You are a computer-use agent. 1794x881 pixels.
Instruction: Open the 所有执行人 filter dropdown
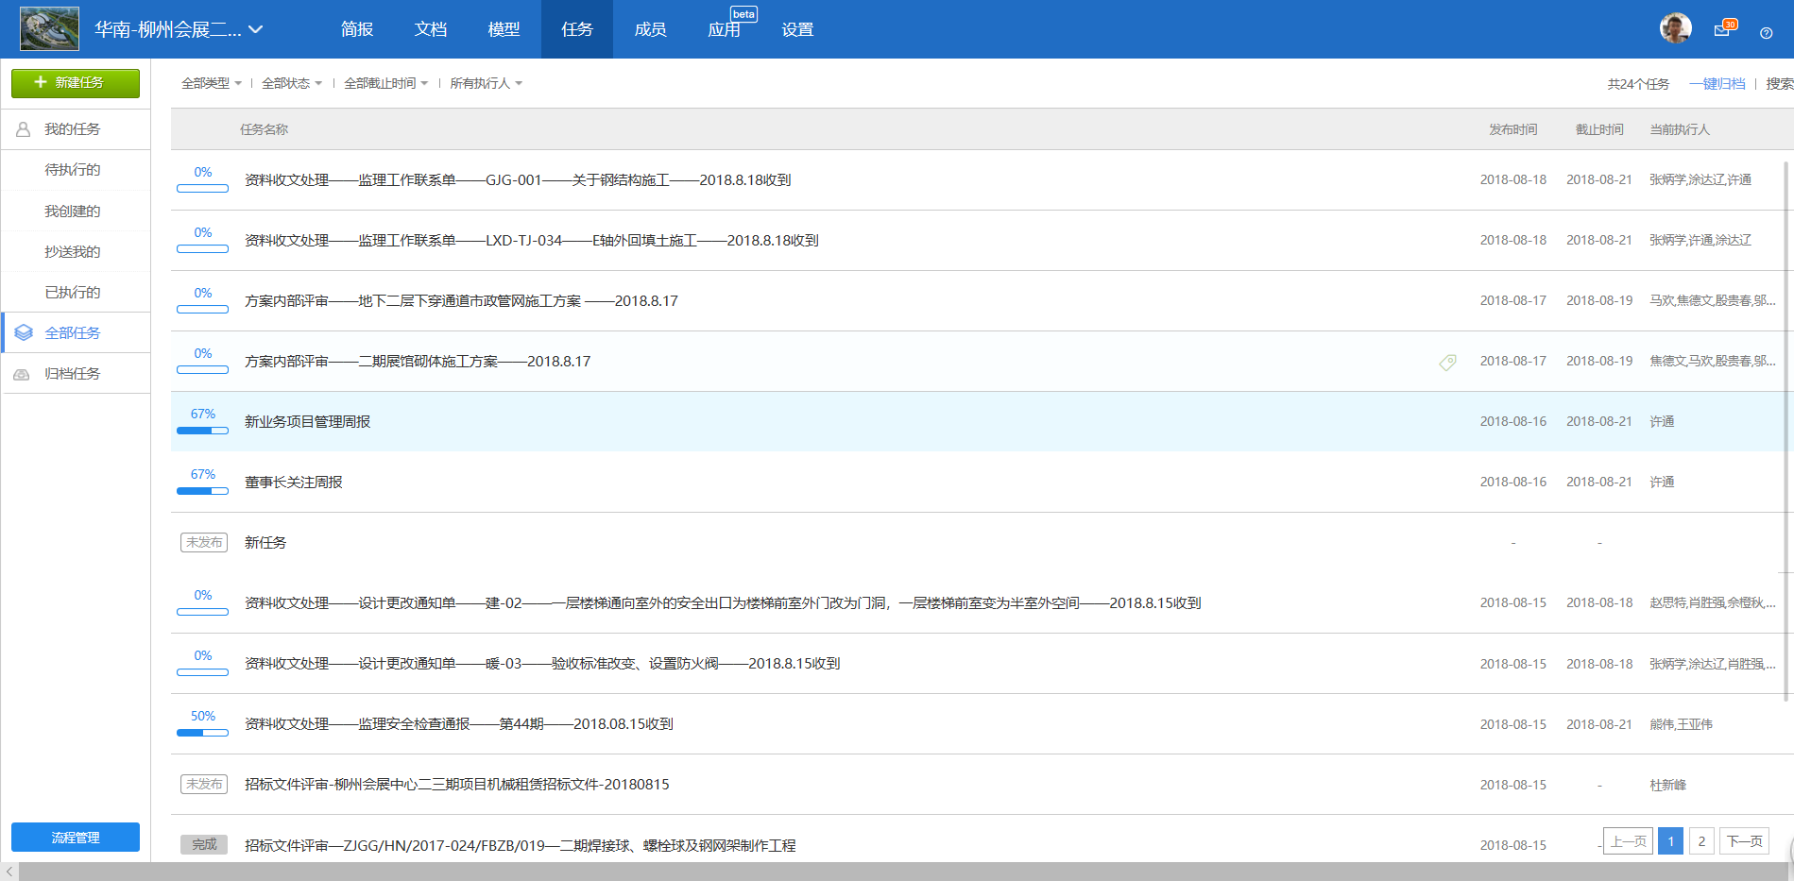pos(487,82)
